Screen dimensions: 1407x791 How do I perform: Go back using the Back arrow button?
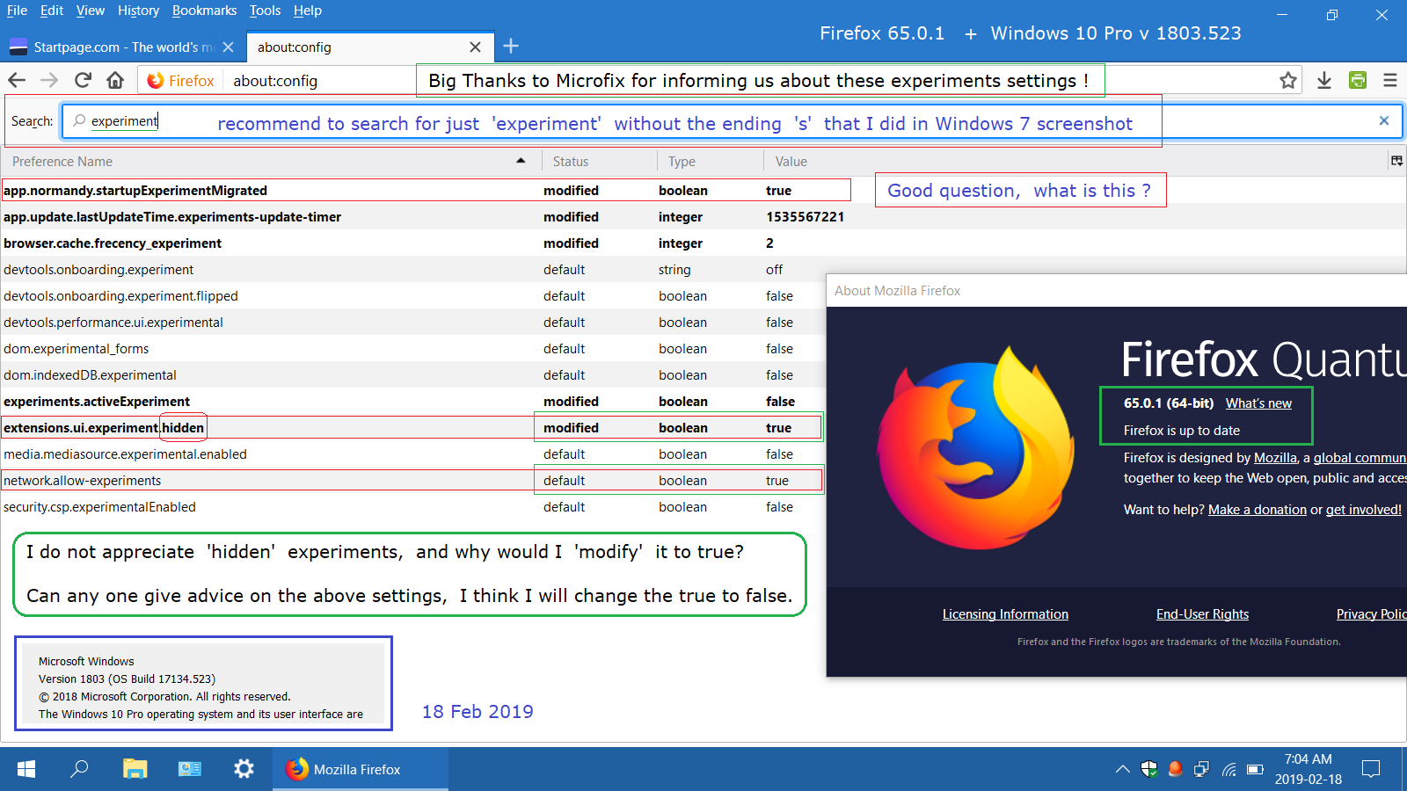point(17,80)
